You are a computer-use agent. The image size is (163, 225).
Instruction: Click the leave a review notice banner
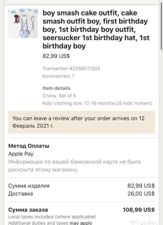(81, 122)
